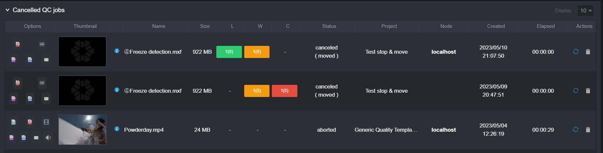Restart the Freeze detection job created 2023/05/09
The height and width of the screenshot is (153, 603).
pos(576,90)
